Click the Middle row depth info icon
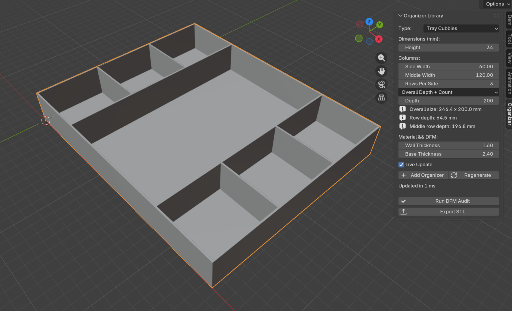 [402, 126]
